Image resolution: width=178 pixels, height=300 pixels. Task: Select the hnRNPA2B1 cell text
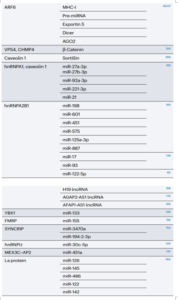pyautogui.click(x=17, y=106)
